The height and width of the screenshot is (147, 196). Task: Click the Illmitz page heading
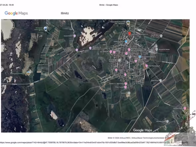[x=65, y=13]
